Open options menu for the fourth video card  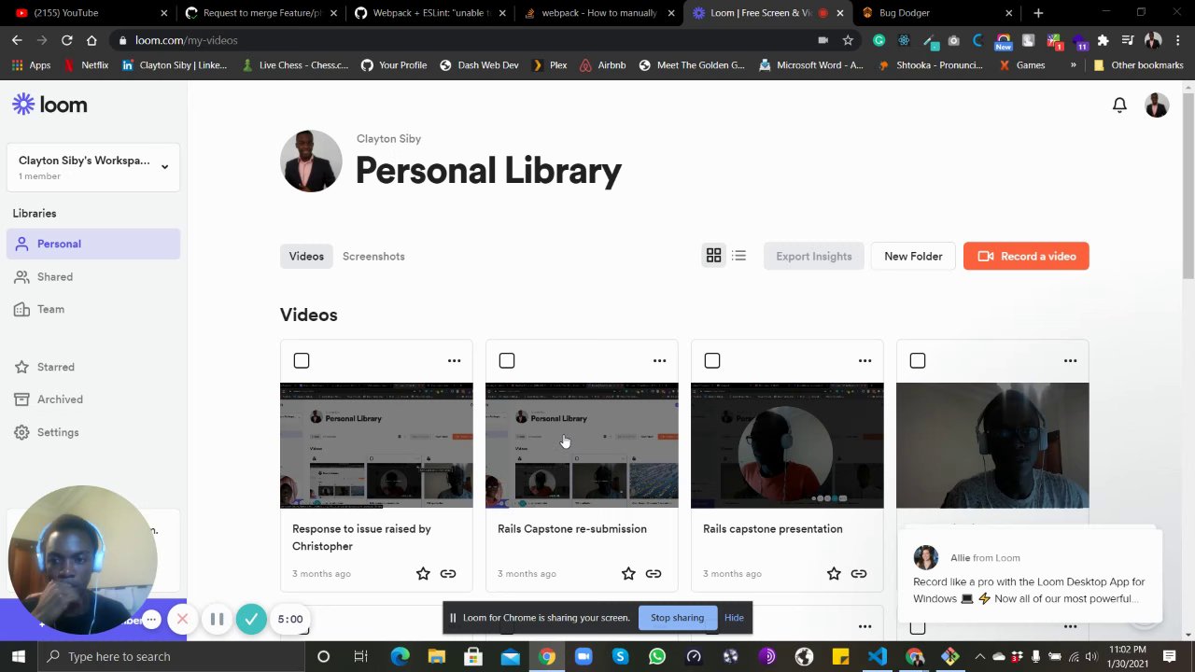[1070, 360]
